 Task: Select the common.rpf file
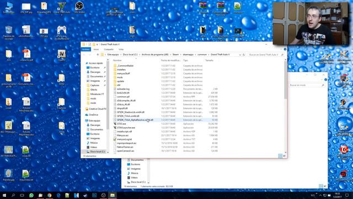point(123,97)
